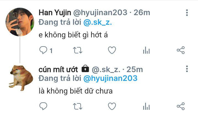Viewport: 198px width, 115px height.
Task: Reply to Han Yujin's tweet
Action: tap(43, 50)
